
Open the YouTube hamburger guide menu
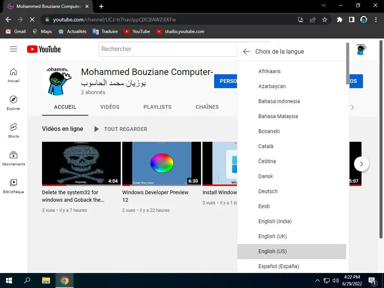click(13, 49)
